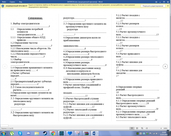Open the Вид menu
171x136 pixels.
point(21,2)
